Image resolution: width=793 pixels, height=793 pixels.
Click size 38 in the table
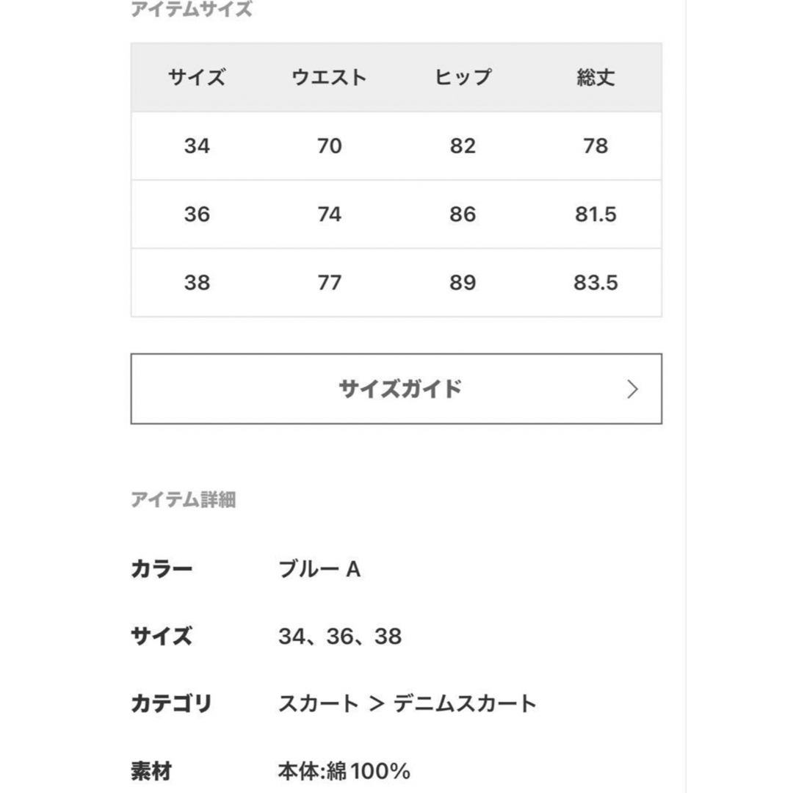pos(197,282)
